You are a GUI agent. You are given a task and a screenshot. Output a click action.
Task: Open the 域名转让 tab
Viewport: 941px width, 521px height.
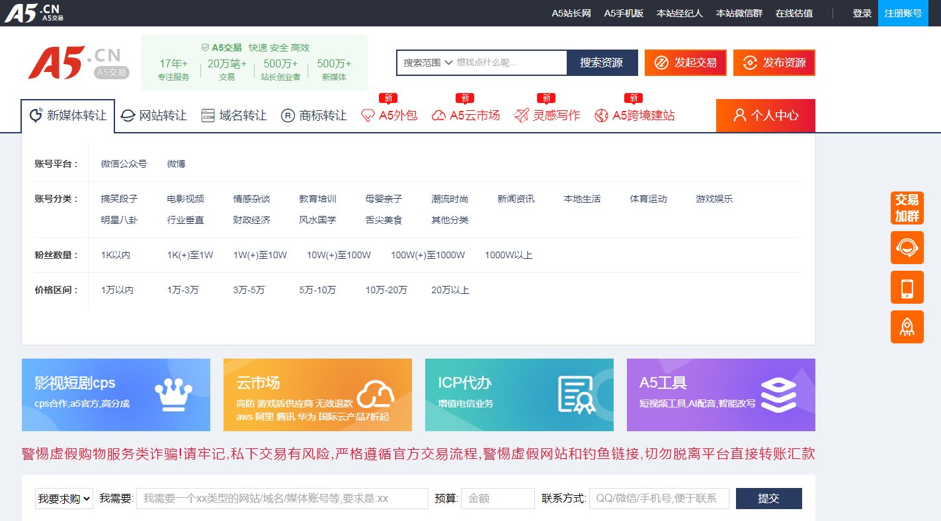pyautogui.click(x=233, y=116)
